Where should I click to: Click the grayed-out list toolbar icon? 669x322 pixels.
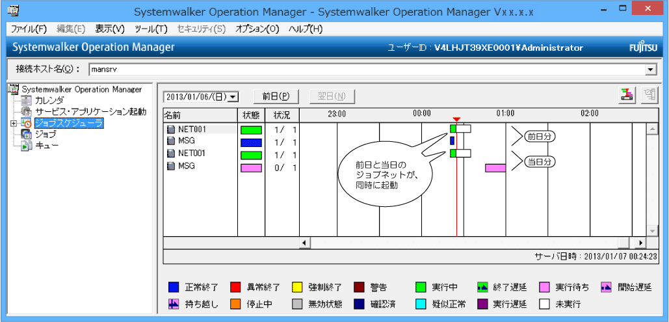point(649,95)
